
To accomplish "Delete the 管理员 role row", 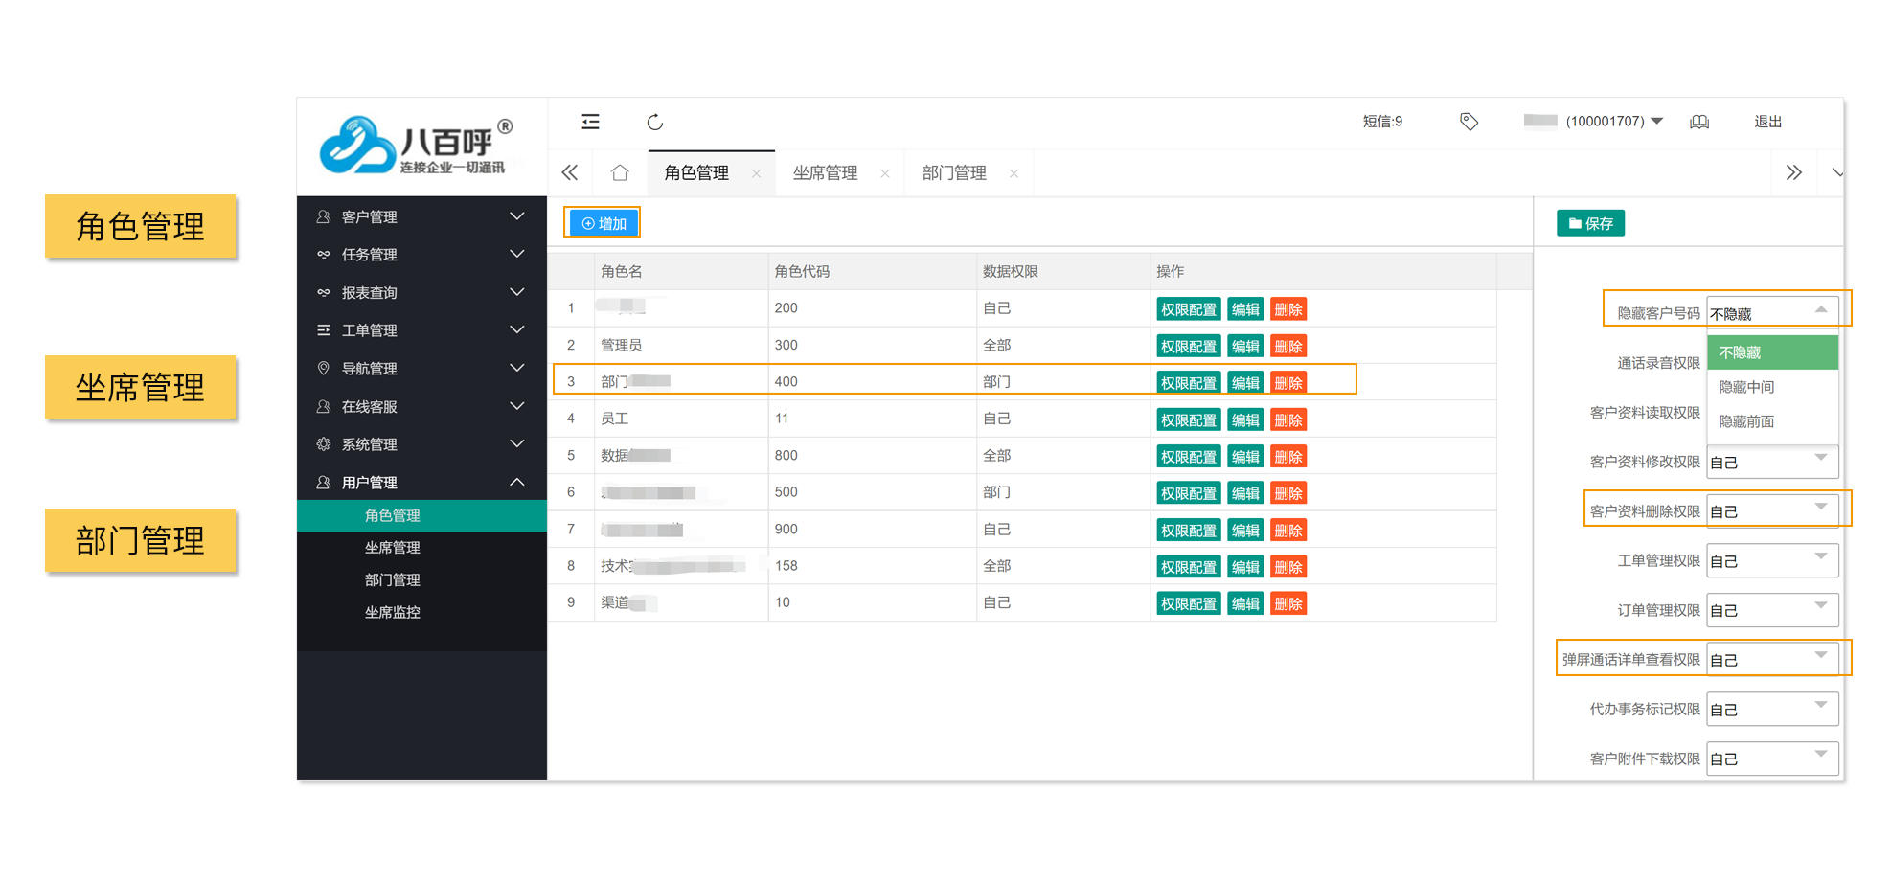I will coord(1288,347).
